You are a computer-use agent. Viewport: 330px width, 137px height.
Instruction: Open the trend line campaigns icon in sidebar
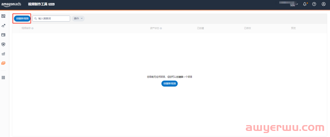(x=3, y=26)
